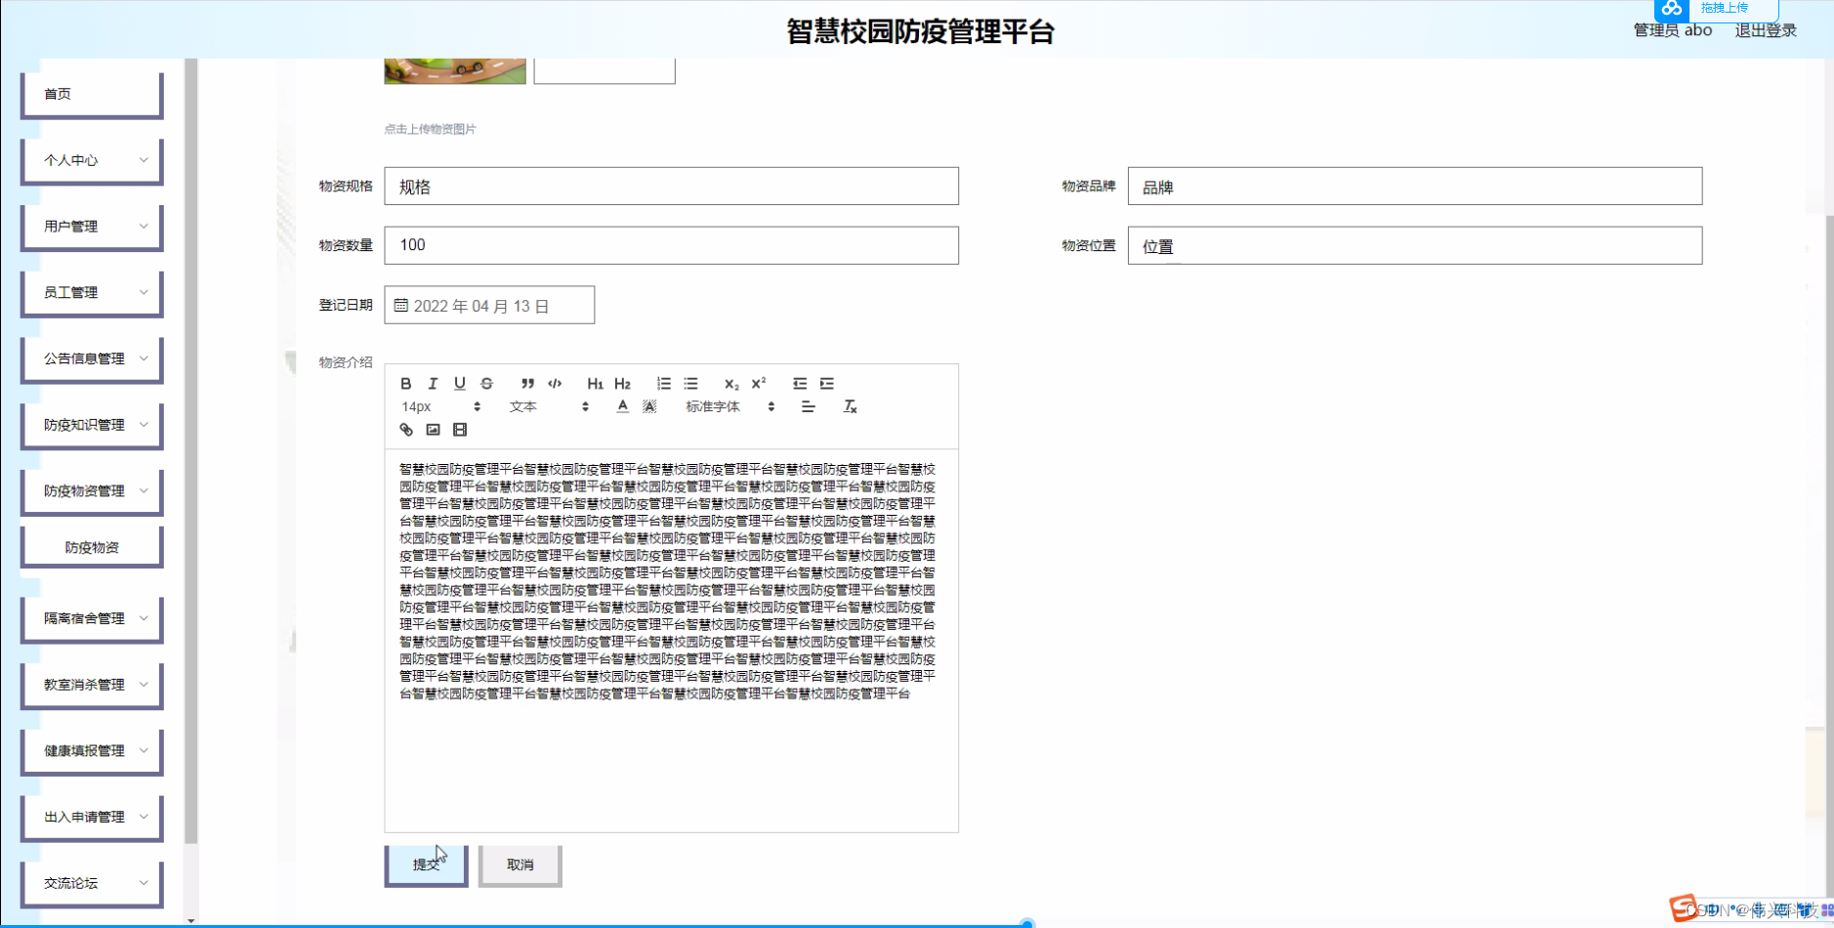1834x928 pixels.
Task: Open the 标准字体 font family dropdown
Action: click(713, 406)
